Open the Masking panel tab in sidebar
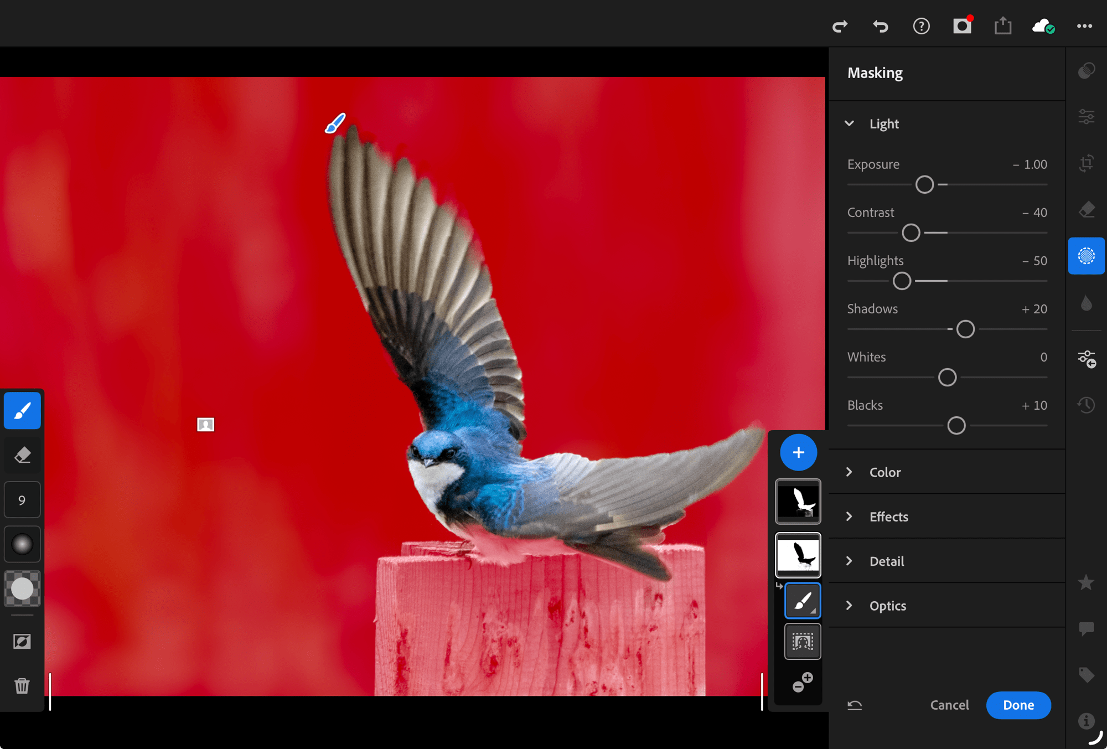Viewport: 1107px width, 749px height. click(x=1086, y=256)
